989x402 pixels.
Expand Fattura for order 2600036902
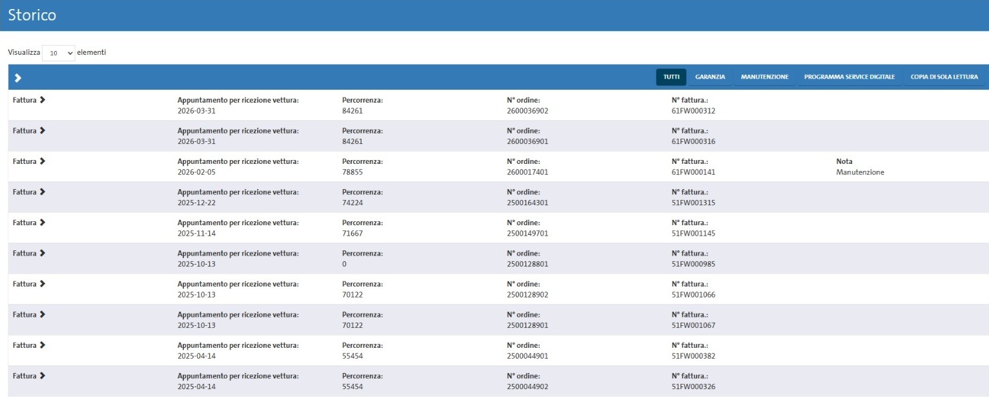(43, 100)
